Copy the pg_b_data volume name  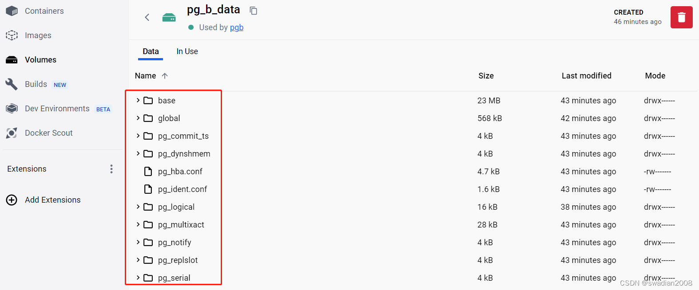[254, 11]
